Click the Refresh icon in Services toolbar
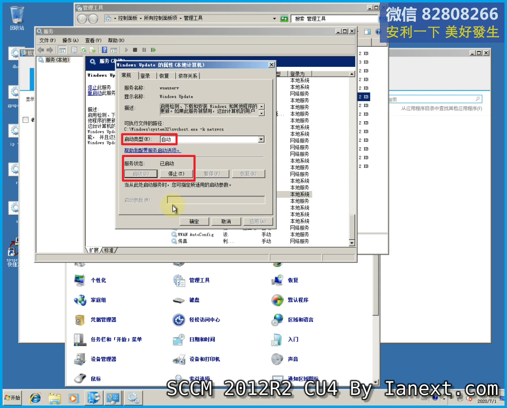Screen dimensions: 507x408 click(x=84, y=50)
